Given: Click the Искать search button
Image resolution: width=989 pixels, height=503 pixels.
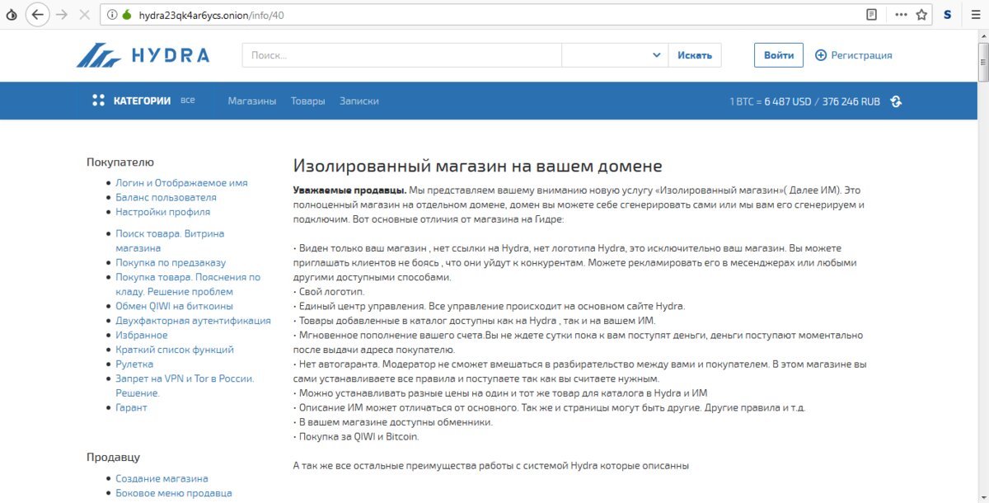Looking at the screenshot, I should click(695, 55).
